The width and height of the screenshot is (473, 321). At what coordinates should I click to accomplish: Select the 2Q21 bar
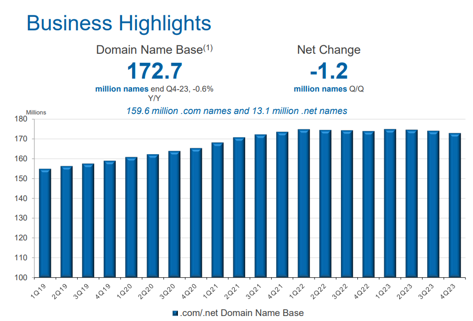[x=239, y=208]
